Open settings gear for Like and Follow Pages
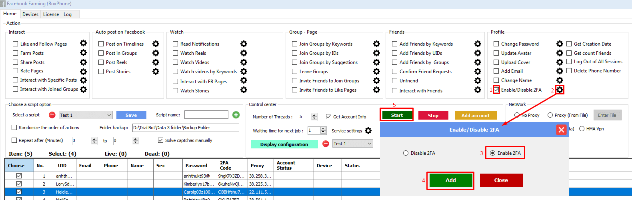632x200 pixels. pyautogui.click(x=83, y=43)
